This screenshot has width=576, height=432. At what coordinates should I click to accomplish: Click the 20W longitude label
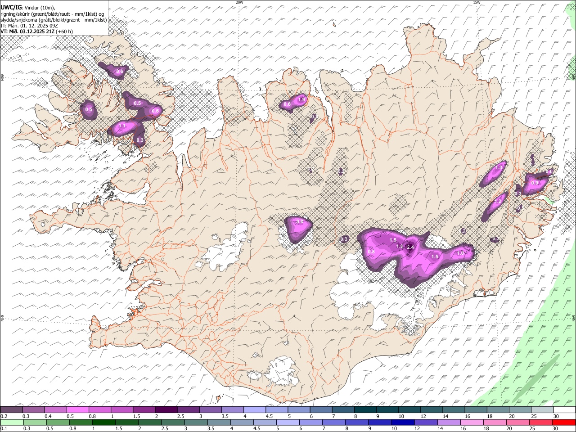(240, 2)
